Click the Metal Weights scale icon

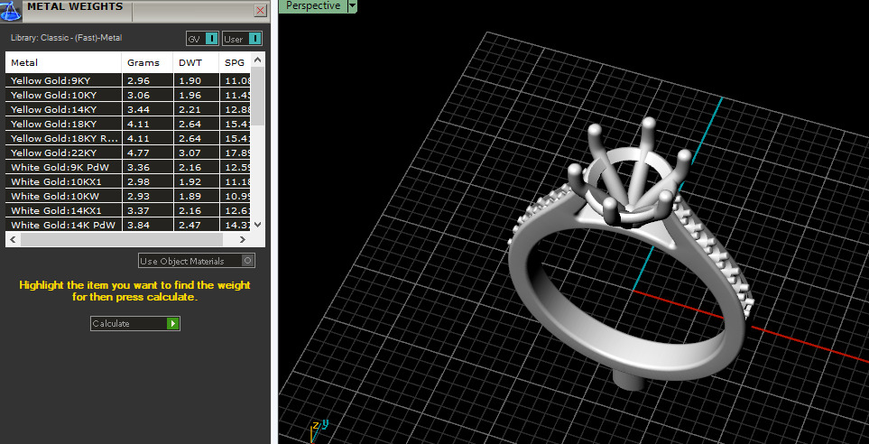(x=11, y=11)
